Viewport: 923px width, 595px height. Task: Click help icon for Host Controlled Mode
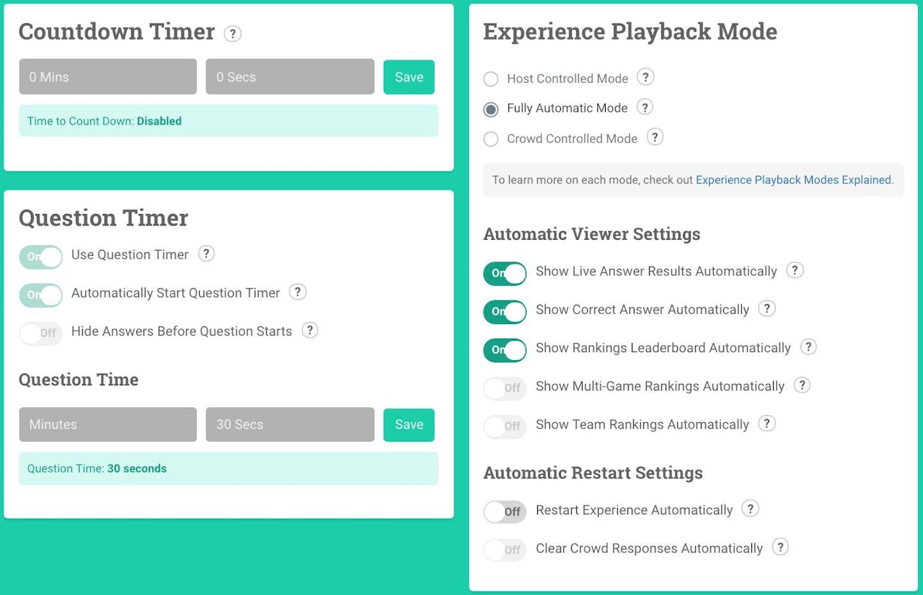coord(645,77)
